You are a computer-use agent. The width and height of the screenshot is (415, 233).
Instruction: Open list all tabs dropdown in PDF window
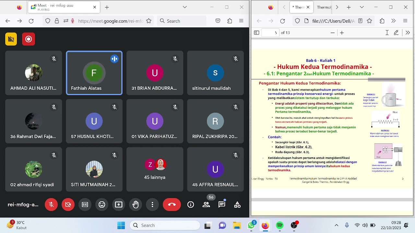click(362, 7)
